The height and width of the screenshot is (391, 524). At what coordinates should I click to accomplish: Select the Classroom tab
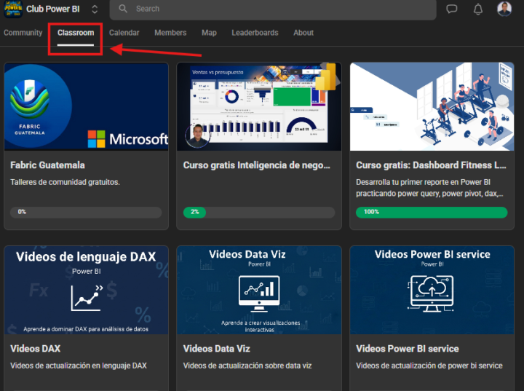tap(76, 33)
